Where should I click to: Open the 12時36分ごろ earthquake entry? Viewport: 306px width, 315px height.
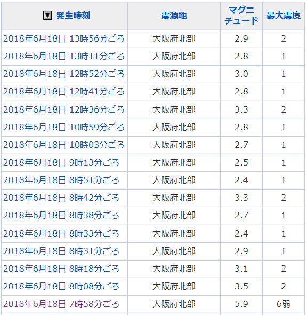pyautogui.click(x=64, y=109)
